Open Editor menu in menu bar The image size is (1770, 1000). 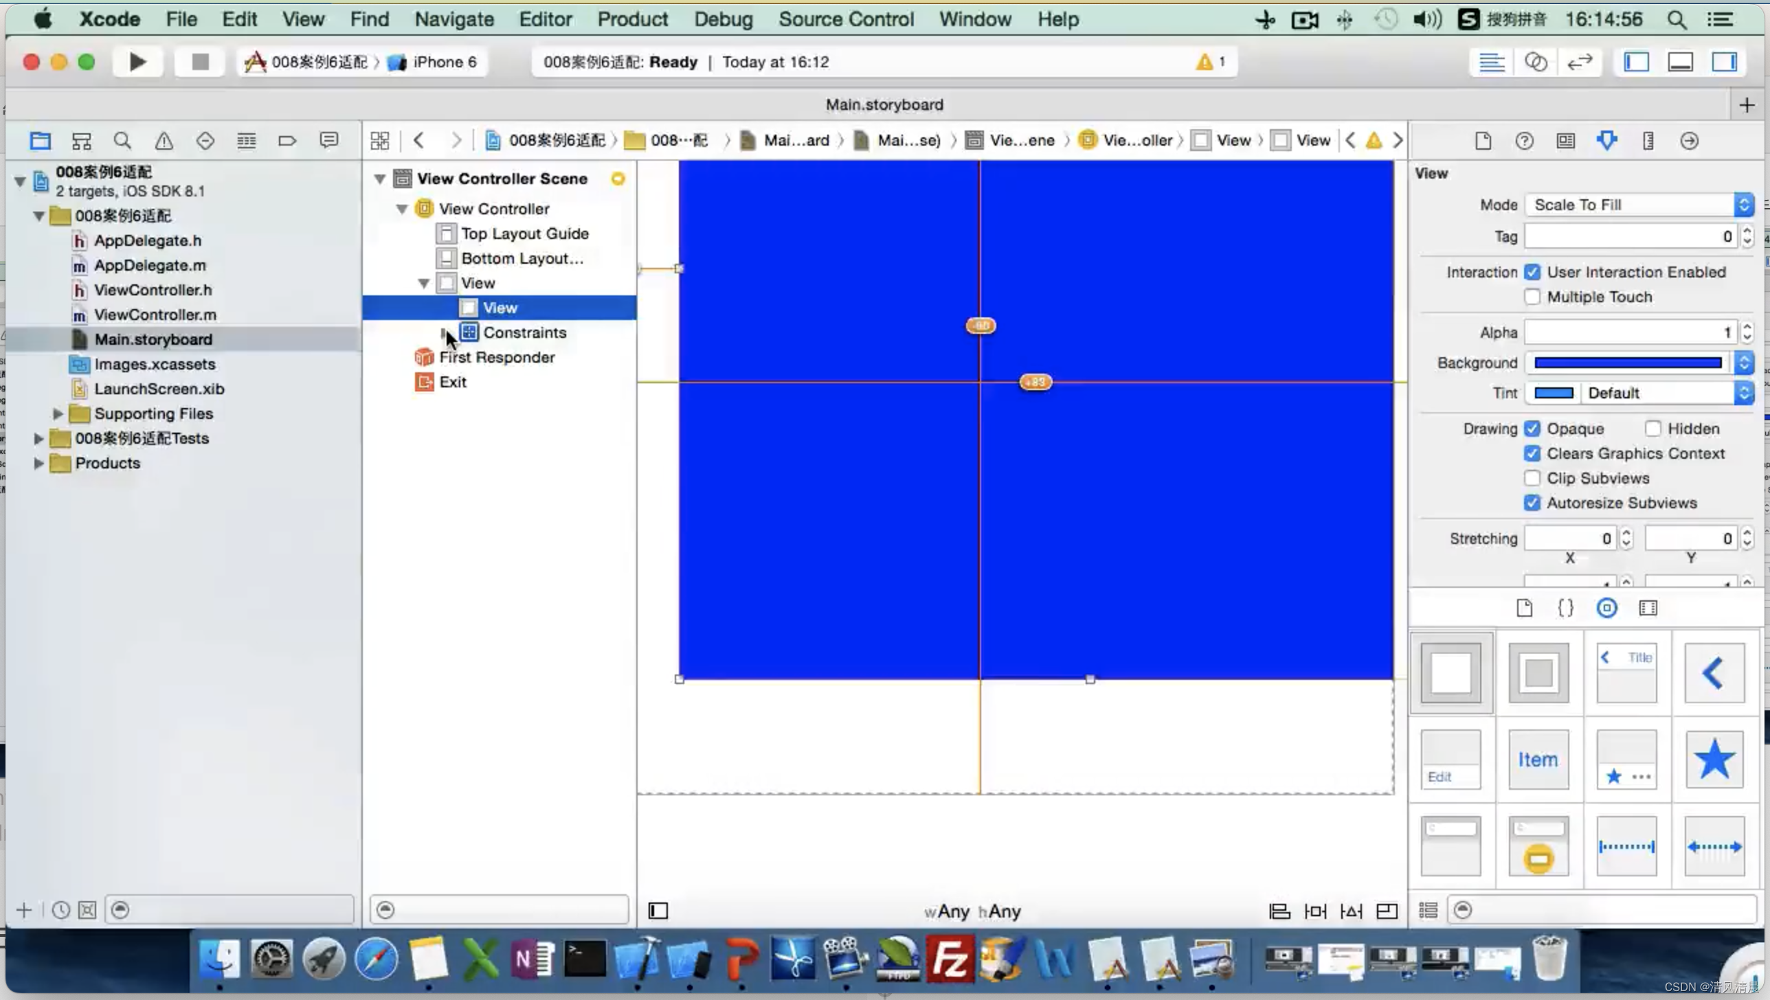(x=545, y=19)
